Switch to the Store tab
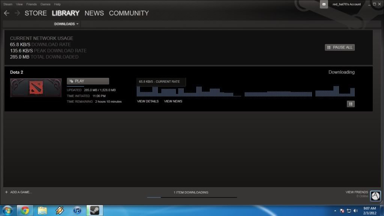This screenshot has height=216, width=384. tap(36, 13)
